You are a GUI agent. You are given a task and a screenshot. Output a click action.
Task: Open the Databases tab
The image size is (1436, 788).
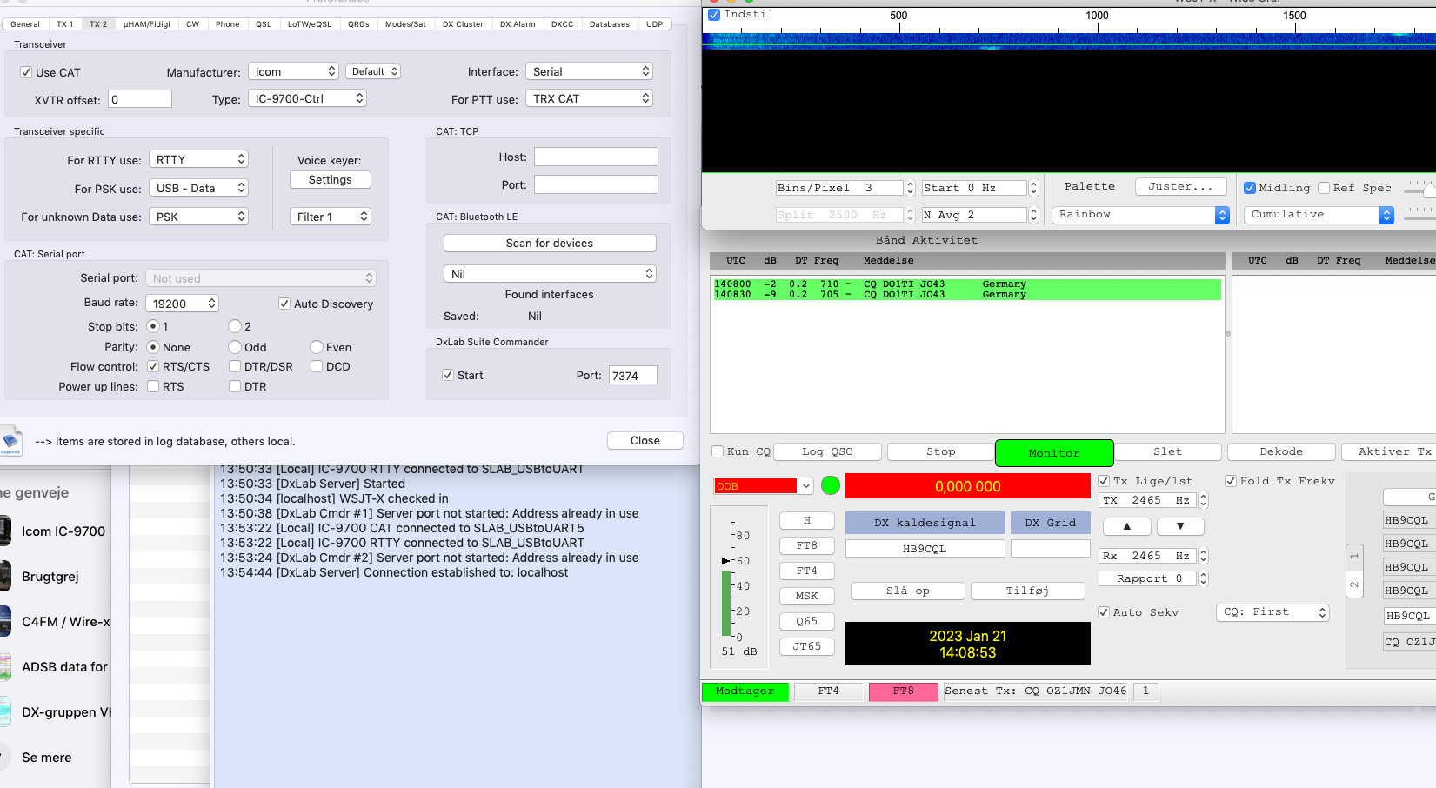(x=610, y=24)
